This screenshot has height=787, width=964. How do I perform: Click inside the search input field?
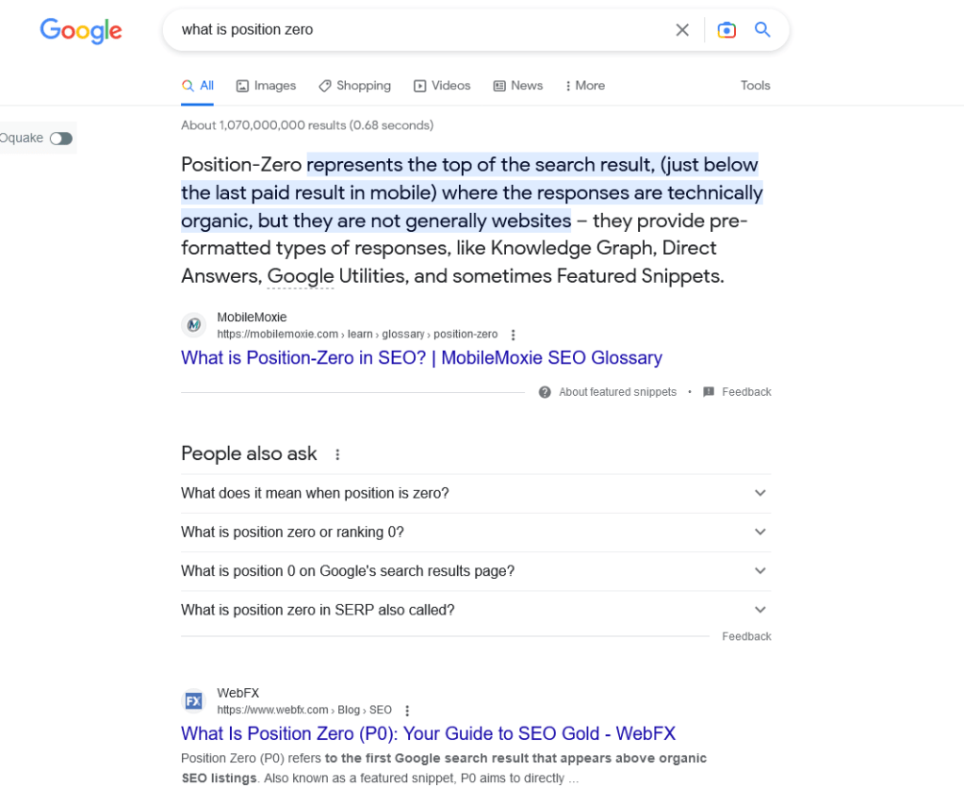[377, 29]
